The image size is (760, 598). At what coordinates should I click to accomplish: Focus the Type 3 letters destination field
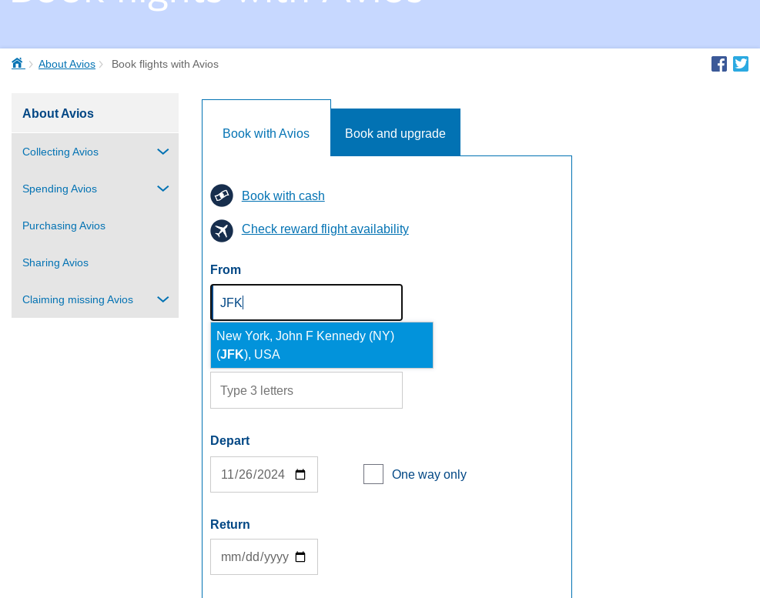coord(306,390)
